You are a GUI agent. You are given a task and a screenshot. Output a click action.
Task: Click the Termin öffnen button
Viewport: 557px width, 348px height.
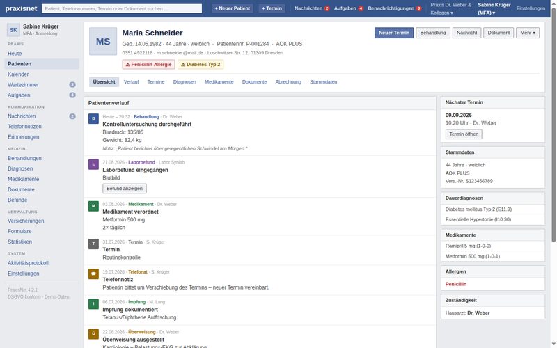coord(464,134)
